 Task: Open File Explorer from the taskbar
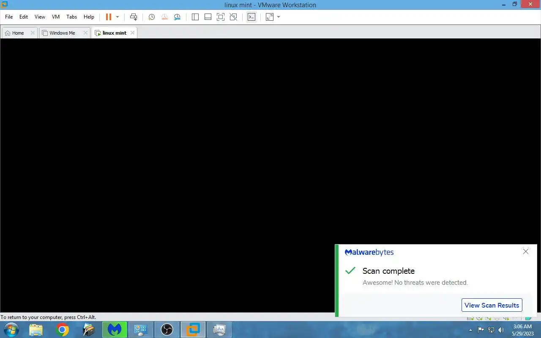click(36, 330)
